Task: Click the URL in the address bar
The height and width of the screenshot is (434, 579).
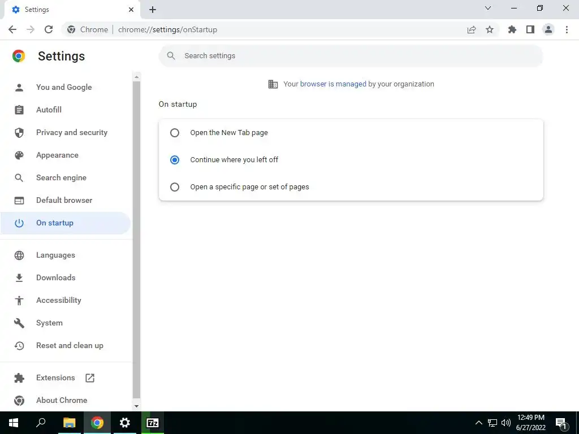Action: click(167, 29)
